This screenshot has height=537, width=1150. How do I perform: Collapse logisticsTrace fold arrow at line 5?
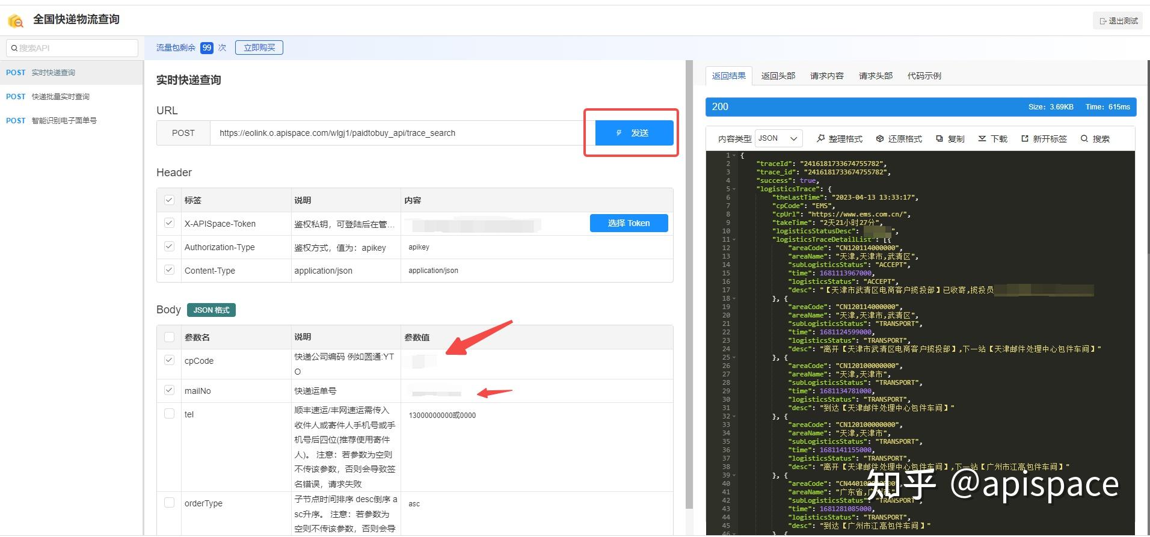coord(734,189)
